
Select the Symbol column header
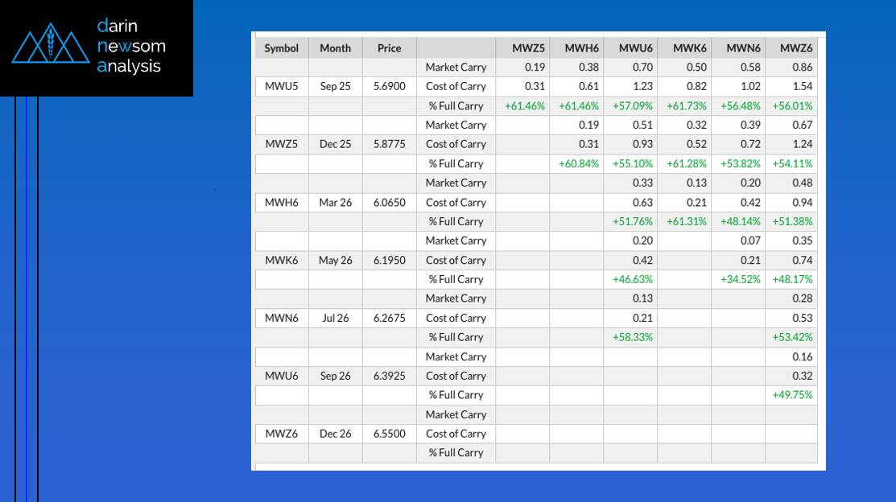(x=281, y=48)
